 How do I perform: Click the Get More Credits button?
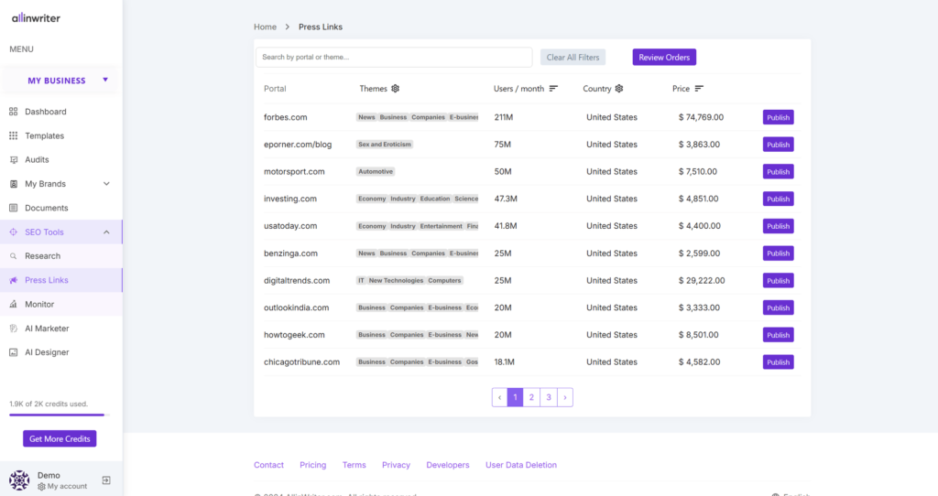[x=60, y=439]
